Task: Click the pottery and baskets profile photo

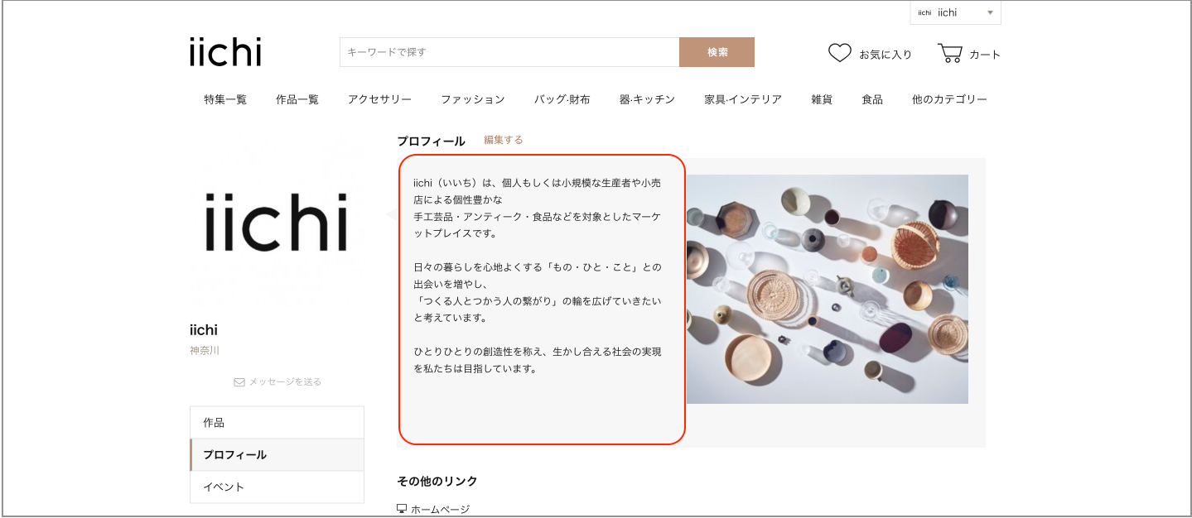Action: coord(827,289)
